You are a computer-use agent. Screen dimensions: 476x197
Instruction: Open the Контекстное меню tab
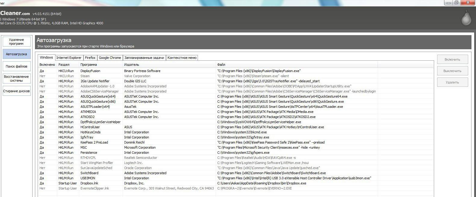point(182,58)
